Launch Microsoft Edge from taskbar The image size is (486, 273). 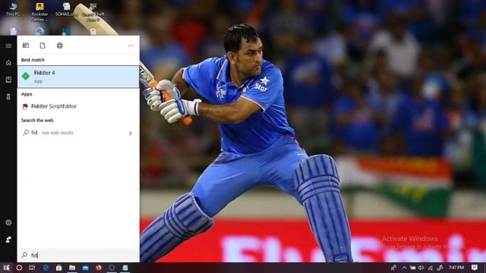tap(46, 268)
